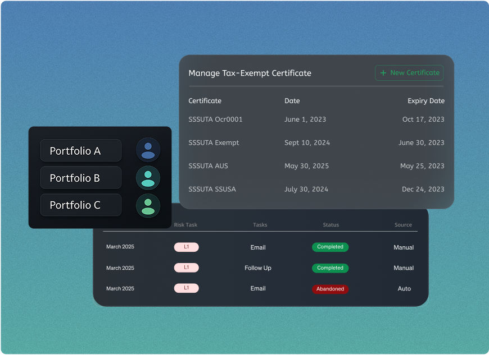Click the plus icon in New Certificate

tap(383, 73)
